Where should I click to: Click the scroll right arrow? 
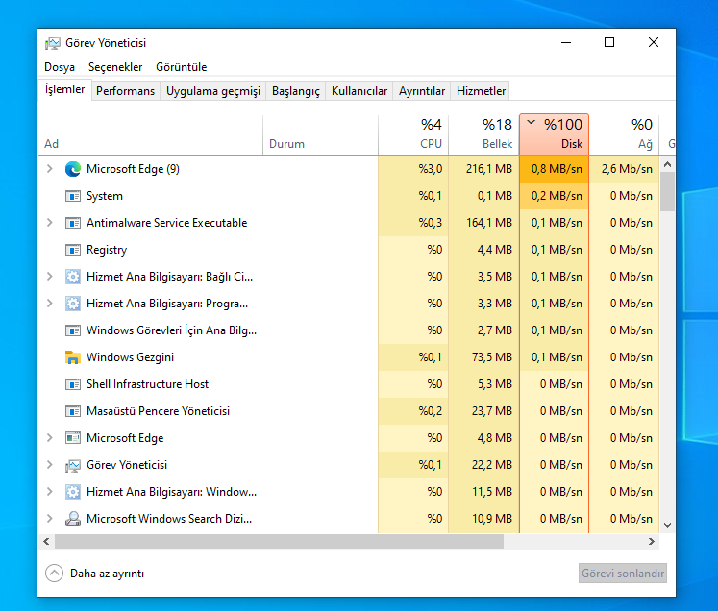pyautogui.click(x=651, y=542)
